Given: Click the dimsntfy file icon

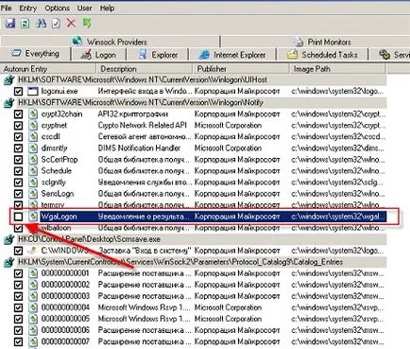Looking at the screenshot, I should (x=33, y=148).
